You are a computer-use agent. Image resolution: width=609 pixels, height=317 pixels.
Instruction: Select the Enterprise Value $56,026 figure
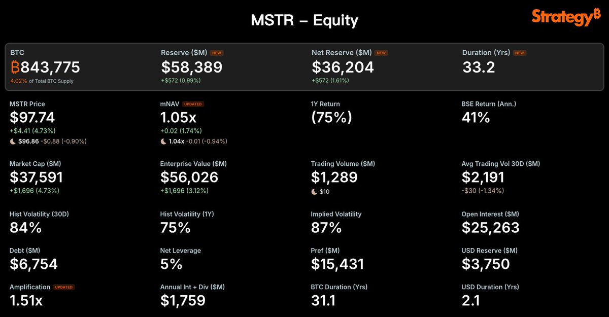pyautogui.click(x=189, y=177)
